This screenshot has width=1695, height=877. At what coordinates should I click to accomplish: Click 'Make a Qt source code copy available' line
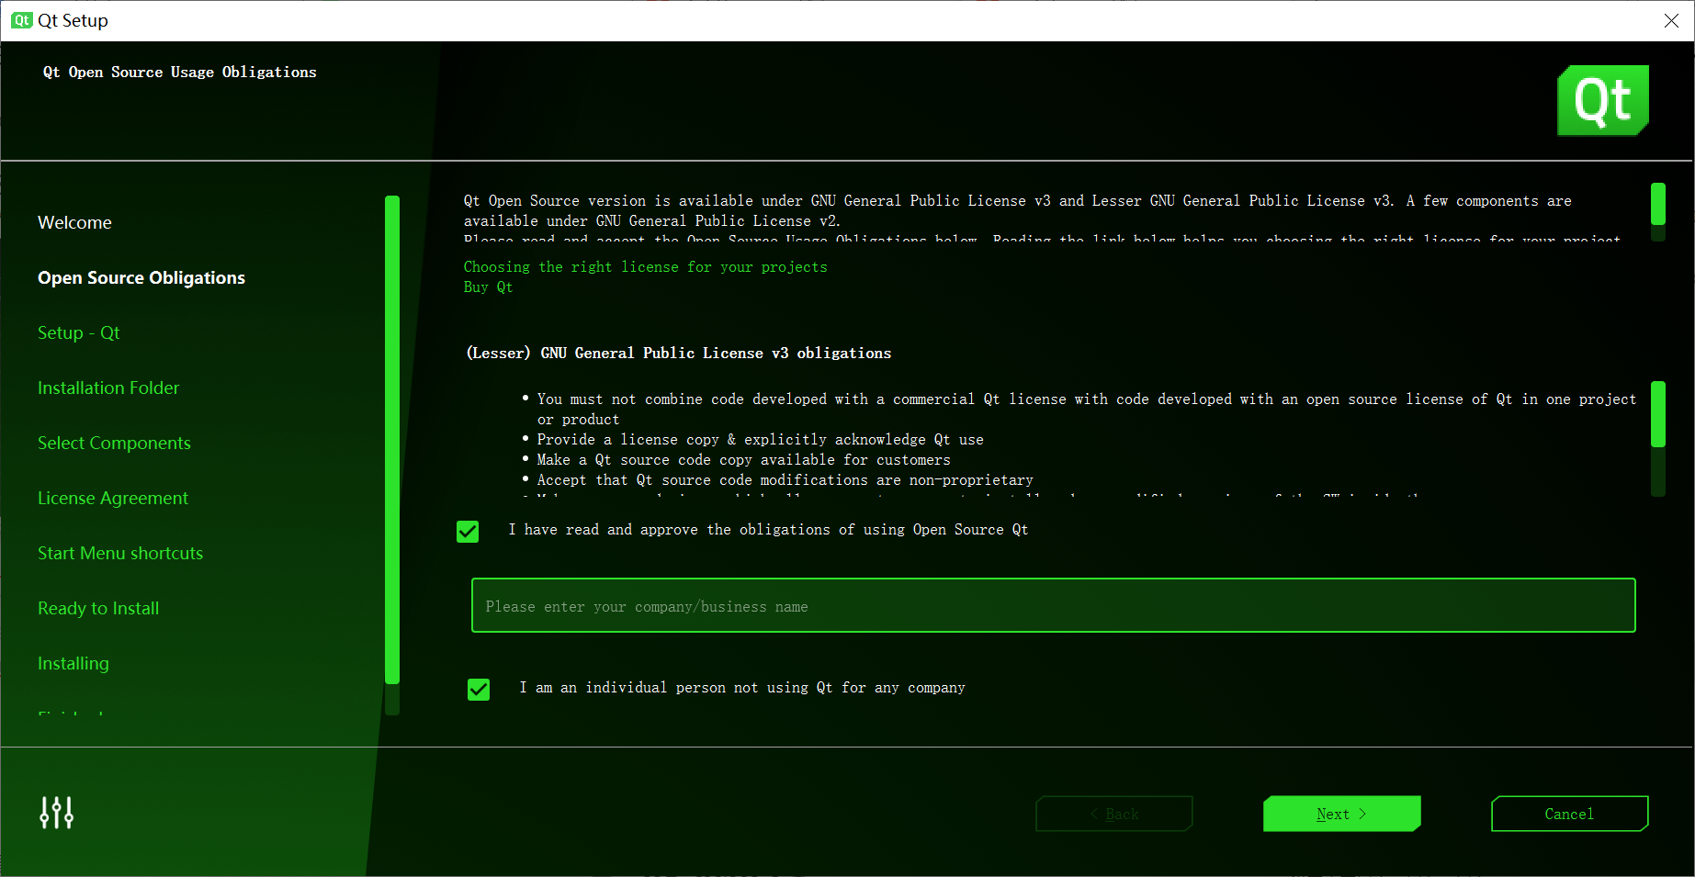click(x=743, y=460)
